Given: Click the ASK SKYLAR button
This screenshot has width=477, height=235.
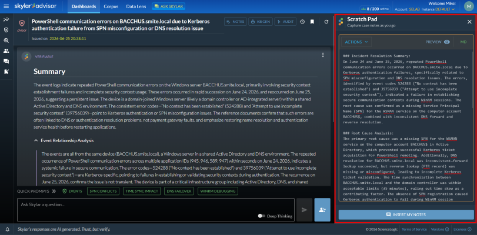Looking at the screenshot, I should tap(169, 6).
